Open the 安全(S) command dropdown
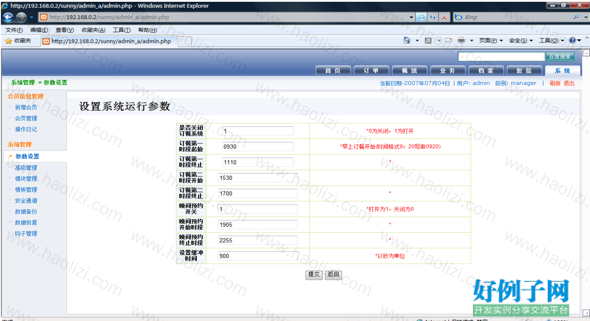This screenshot has height=321, width=590. click(x=521, y=41)
